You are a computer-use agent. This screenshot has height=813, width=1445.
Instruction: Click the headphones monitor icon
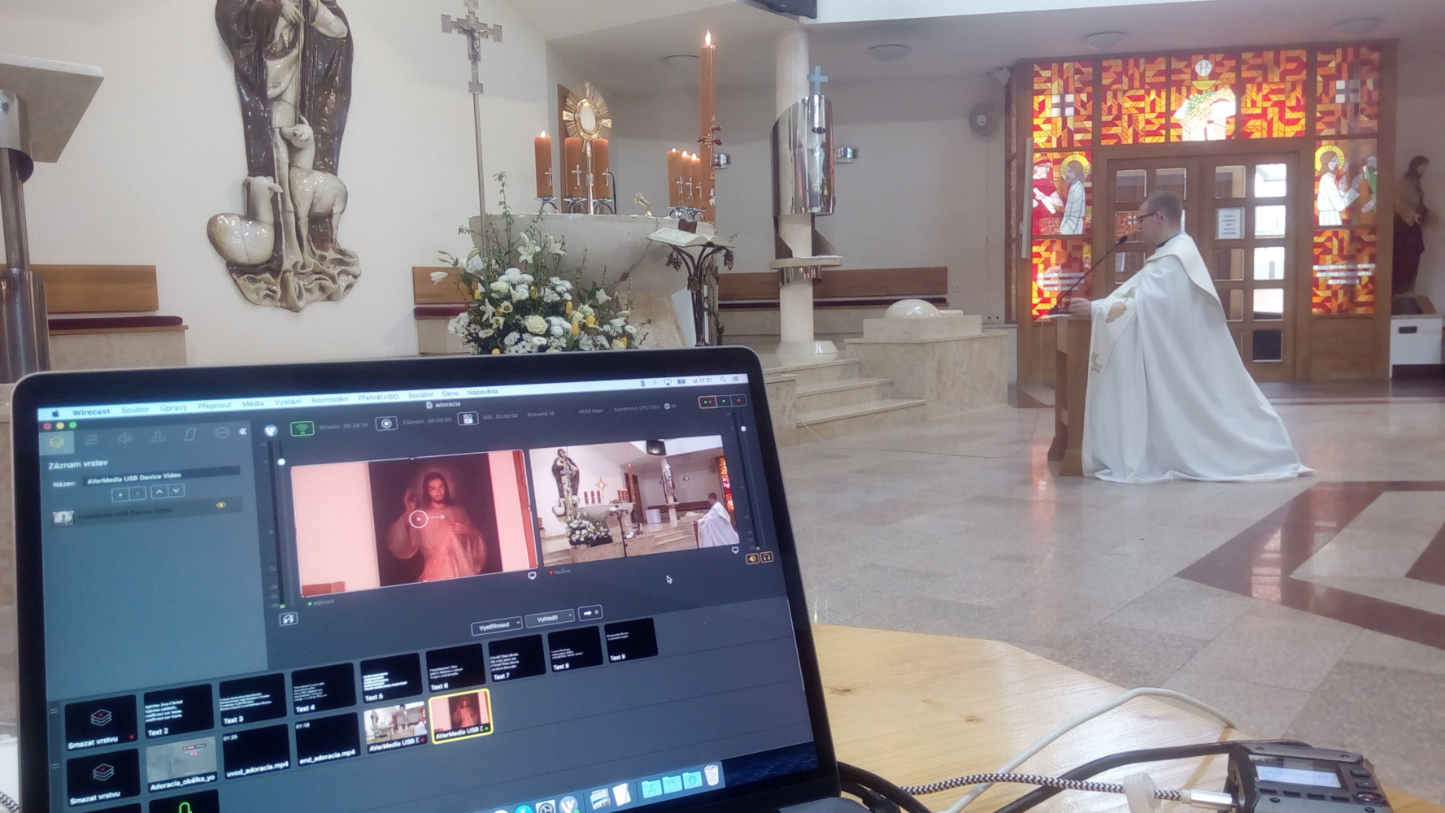click(x=766, y=557)
